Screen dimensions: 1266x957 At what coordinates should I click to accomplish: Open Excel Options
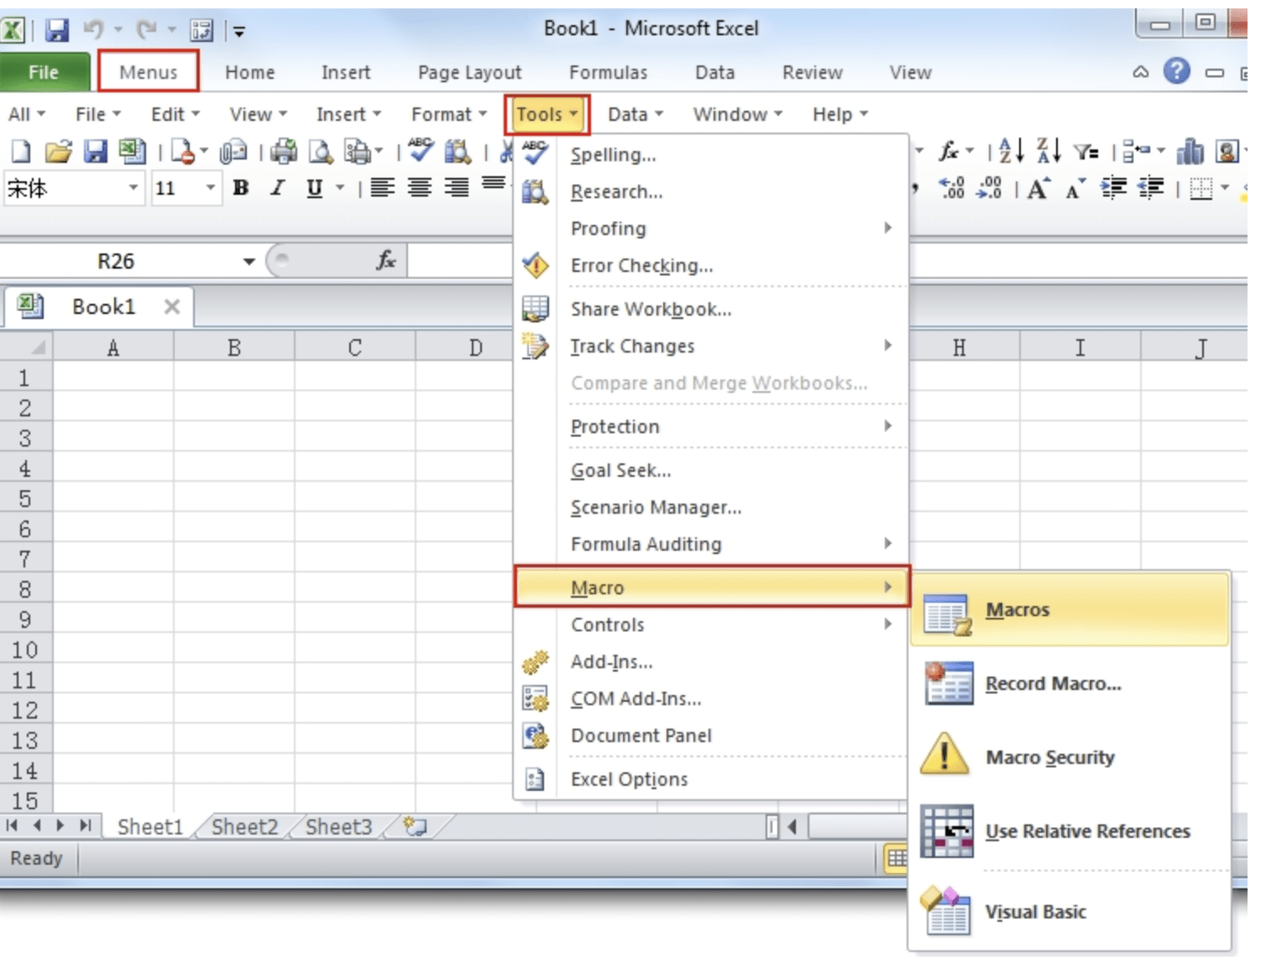coord(711,779)
